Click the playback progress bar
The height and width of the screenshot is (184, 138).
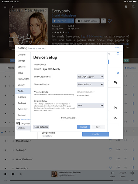pos(69,181)
